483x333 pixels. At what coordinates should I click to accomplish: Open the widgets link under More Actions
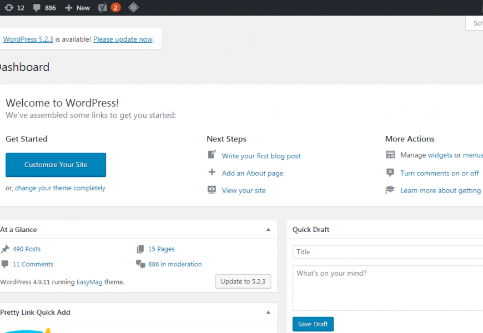pyautogui.click(x=440, y=155)
